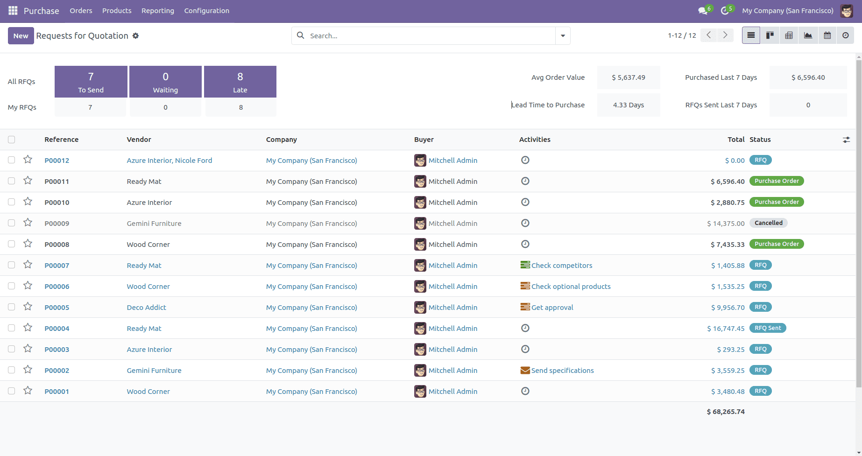Switch to the kanban view

click(x=770, y=35)
